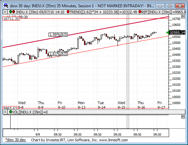Image resolution: width=188 pixels, height=145 pixels.
Task: Click the red dot next to green INDU.X dot
Action: click(x=13, y=12)
